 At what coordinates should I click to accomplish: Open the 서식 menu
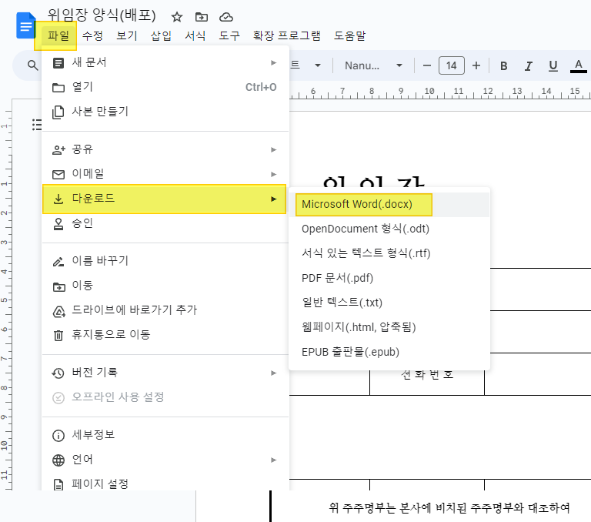pos(195,36)
